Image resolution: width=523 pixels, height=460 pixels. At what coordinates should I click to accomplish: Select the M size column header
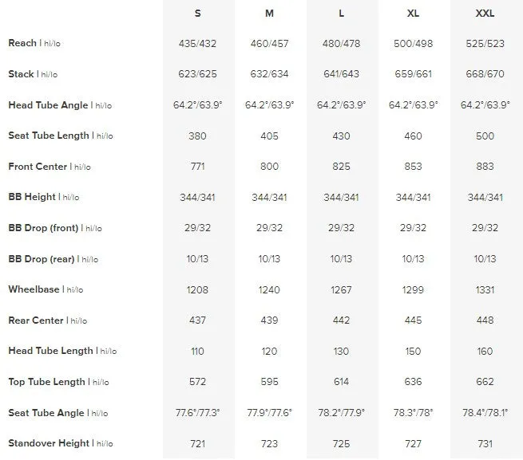(269, 14)
